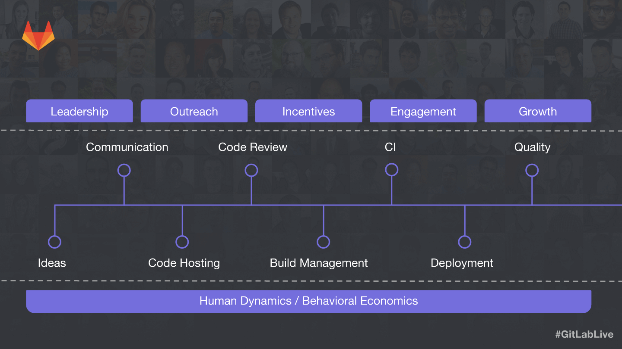
Task: Click the CI label
Action: [390, 147]
